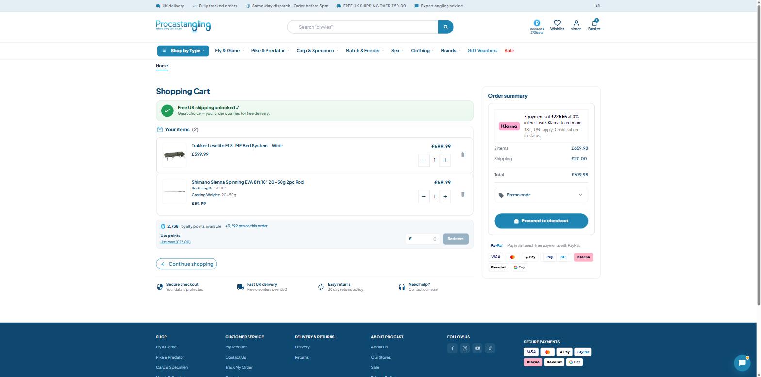Viewport: 761px width, 377px height.
Task: Click the Total £679.98 amount
Action: [x=579, y=175]
